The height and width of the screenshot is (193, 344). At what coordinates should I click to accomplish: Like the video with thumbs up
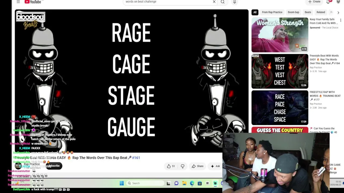click(171, 166)
